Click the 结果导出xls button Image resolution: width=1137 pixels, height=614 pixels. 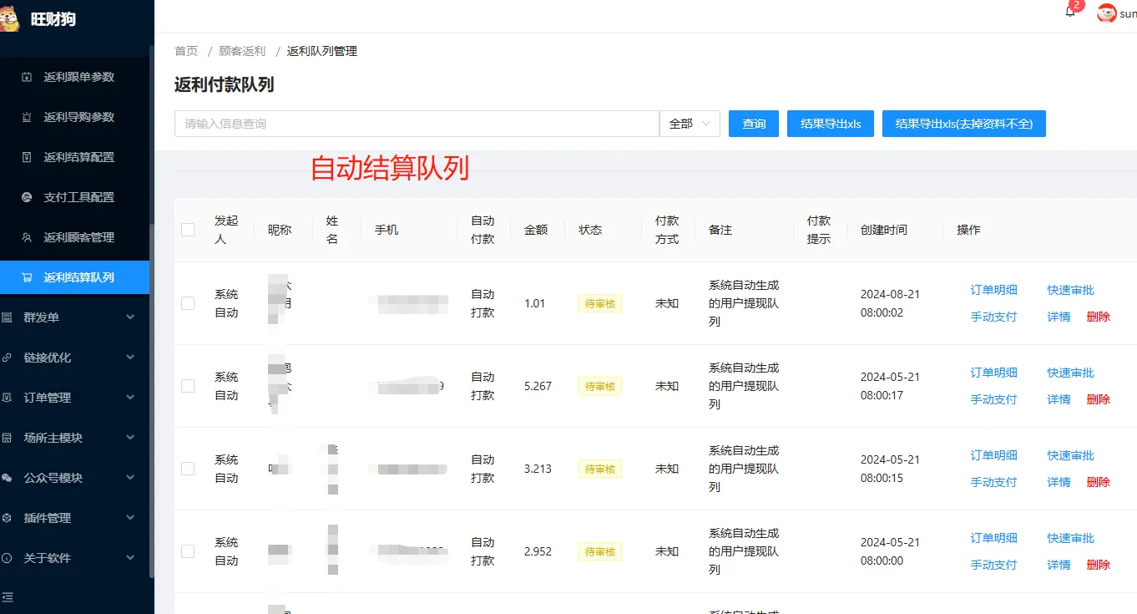(x=830, y=124)
